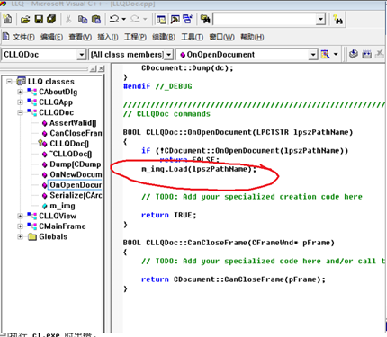Screen dimensions: 387x337
Task: Click the Undo arrow icon
Action: 114,19
